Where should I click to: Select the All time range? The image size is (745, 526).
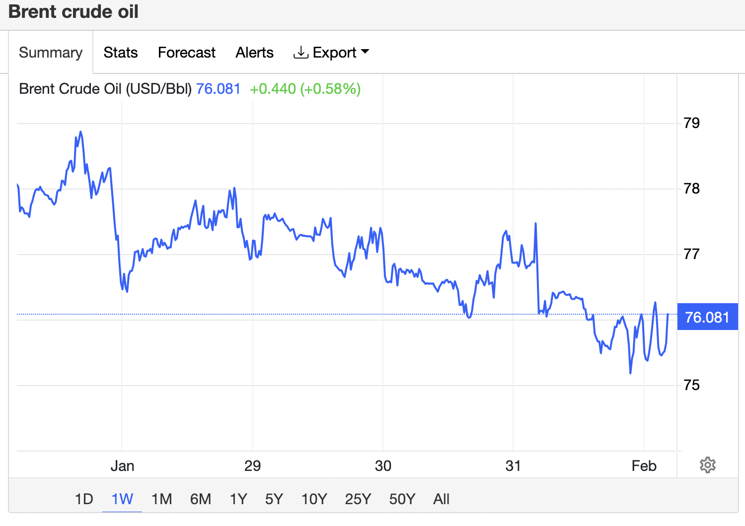[441, 499]
